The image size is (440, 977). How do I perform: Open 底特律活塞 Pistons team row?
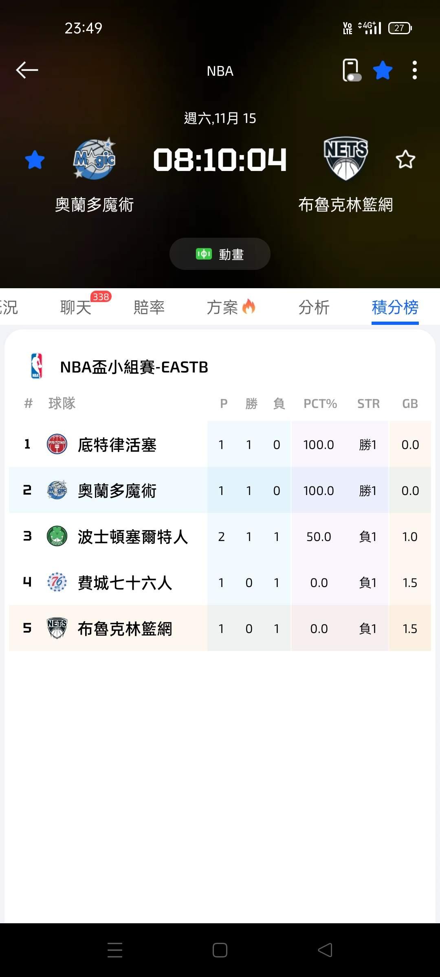point(117,445)
